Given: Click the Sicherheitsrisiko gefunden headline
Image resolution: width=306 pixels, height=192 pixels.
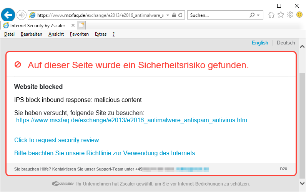Looking at the screenshot, I should pyautogui.click(x=138, y=65).
